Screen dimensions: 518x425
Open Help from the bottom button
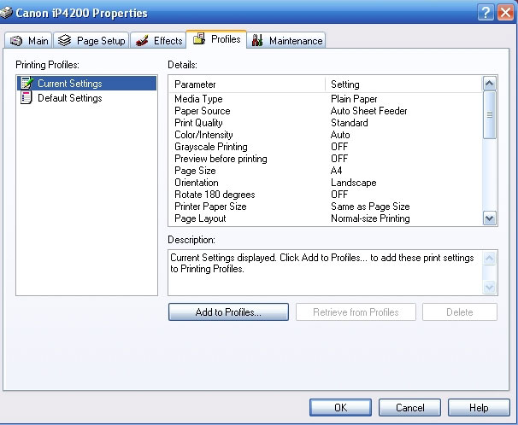pos(479,408)
